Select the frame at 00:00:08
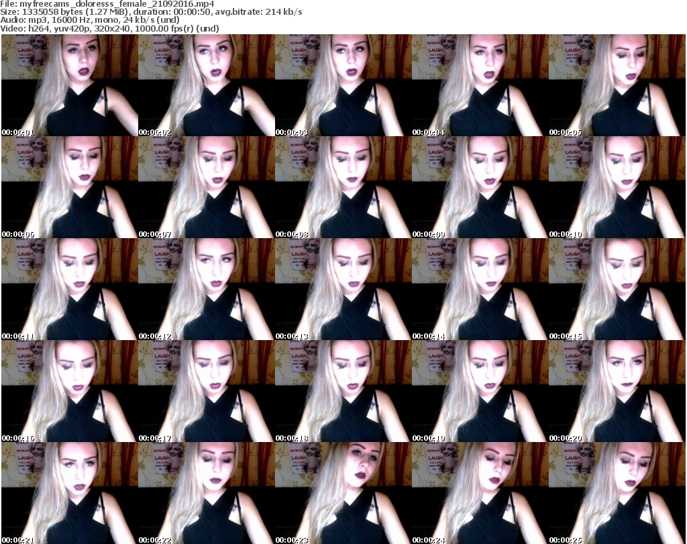687x544 pixels. pos(343,187)
